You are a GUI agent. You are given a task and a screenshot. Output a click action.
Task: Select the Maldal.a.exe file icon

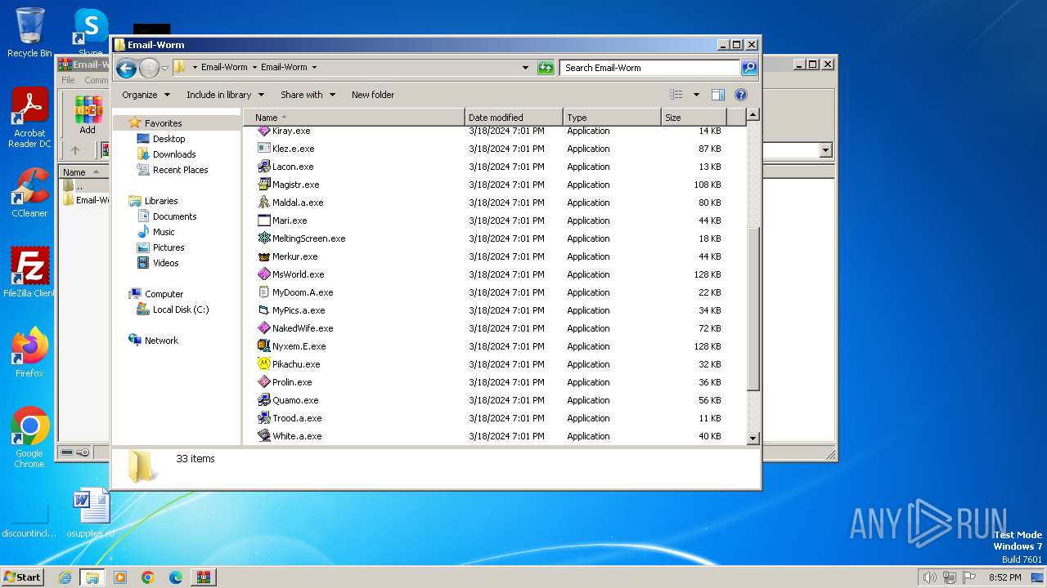click(x=263, y=203)
